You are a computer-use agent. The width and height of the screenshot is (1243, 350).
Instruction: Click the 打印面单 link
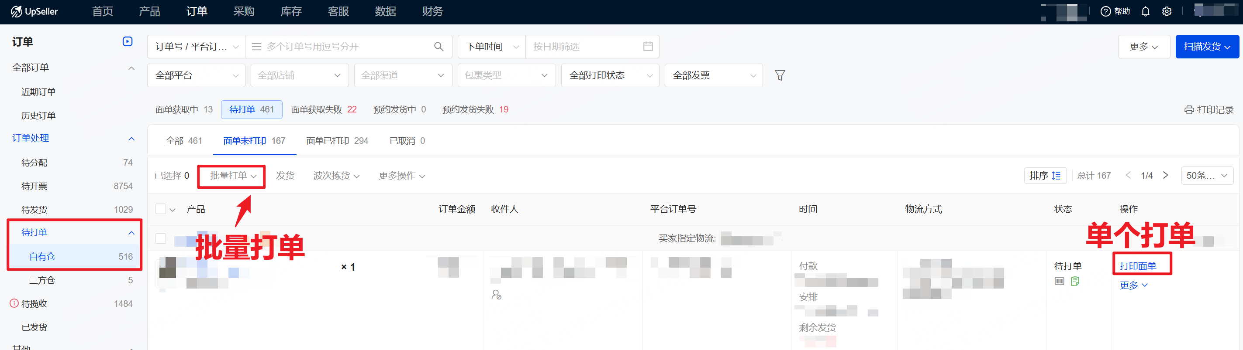point(1137,266)
